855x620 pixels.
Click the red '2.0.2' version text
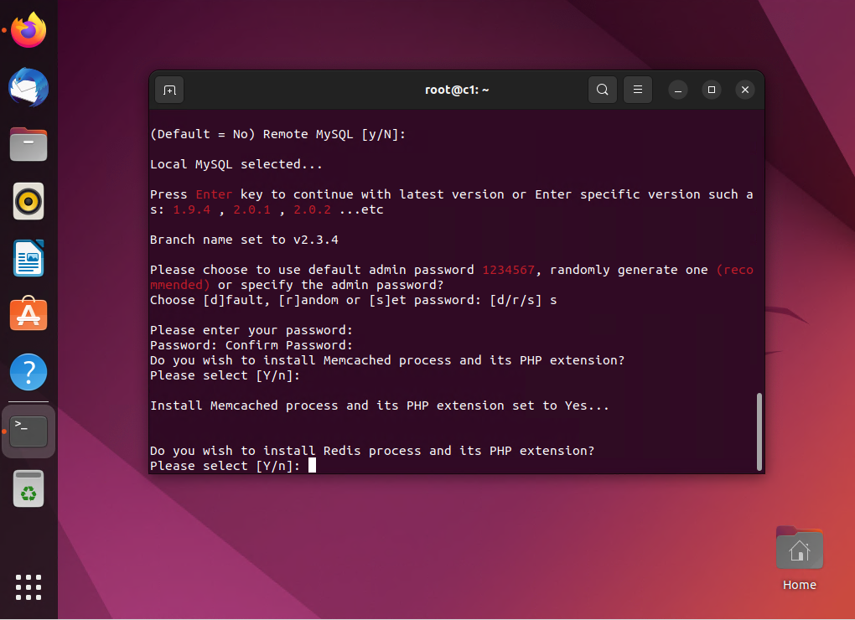(x=312, y=209)
